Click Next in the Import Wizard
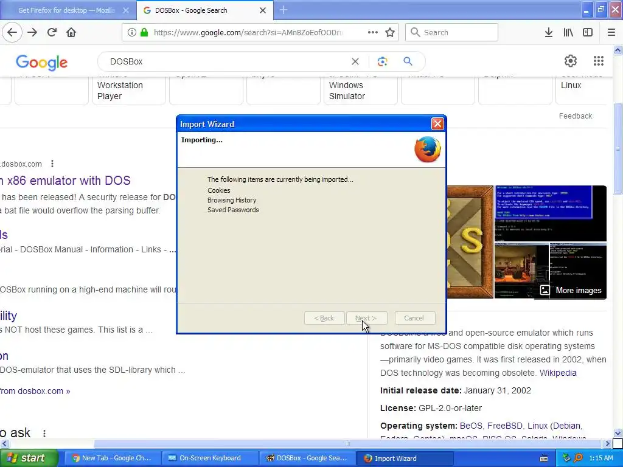 (x=366, y=318)
